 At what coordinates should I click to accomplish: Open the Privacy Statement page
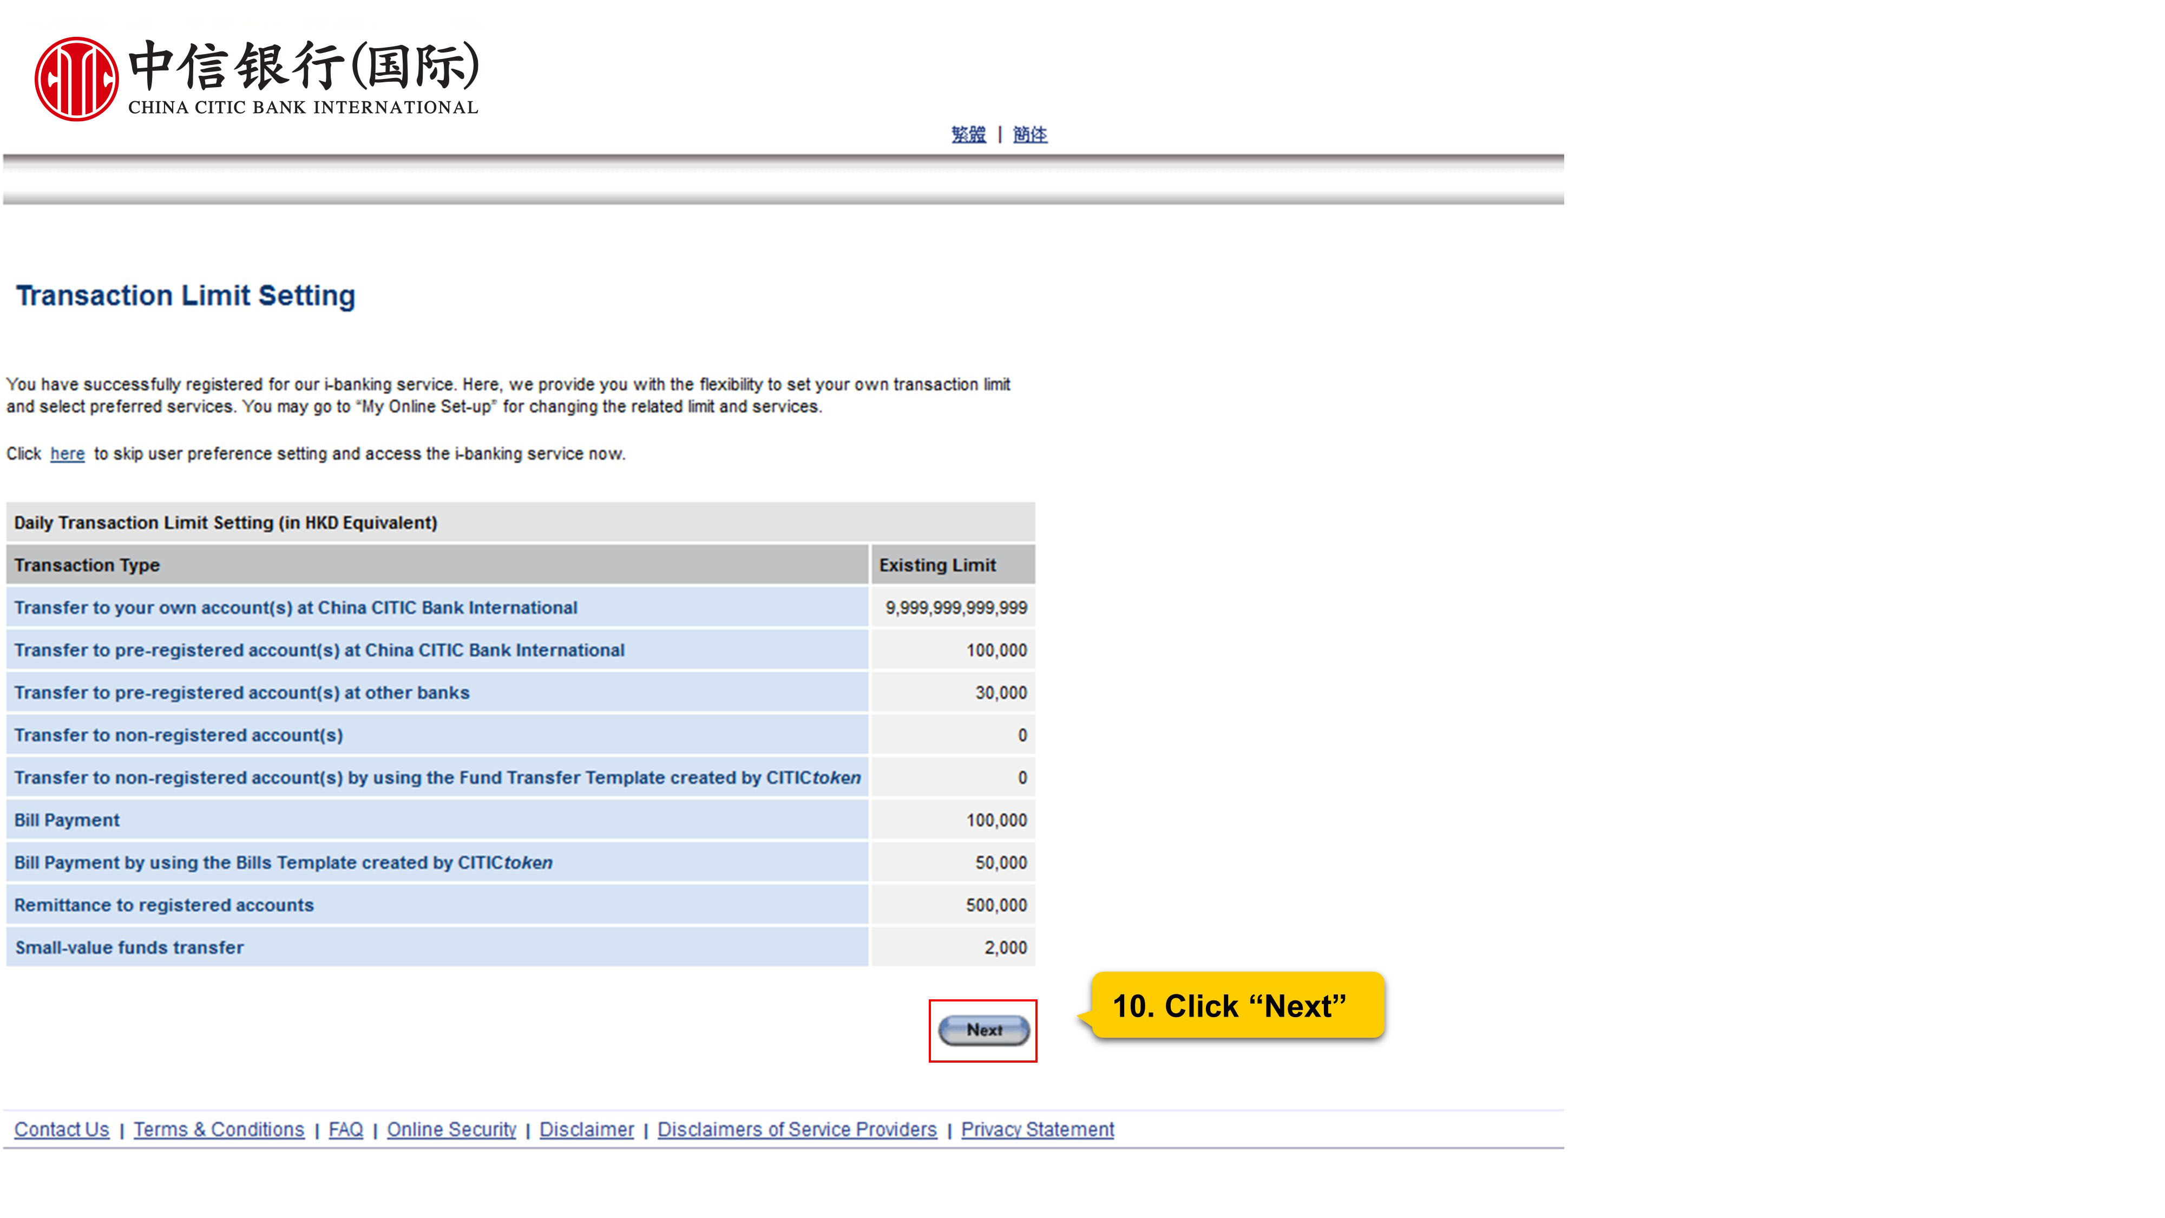tap(1036, 1129)
